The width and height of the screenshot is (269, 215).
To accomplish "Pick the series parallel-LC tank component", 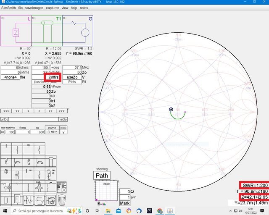I will tap(6, 174).
